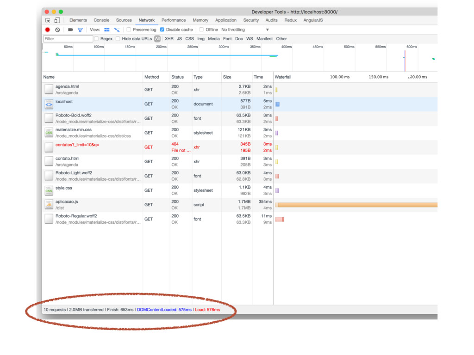474x355 pixels.
Task: Check the Offline checkbox
Action: pyautogui.click(x=201, y=30)
